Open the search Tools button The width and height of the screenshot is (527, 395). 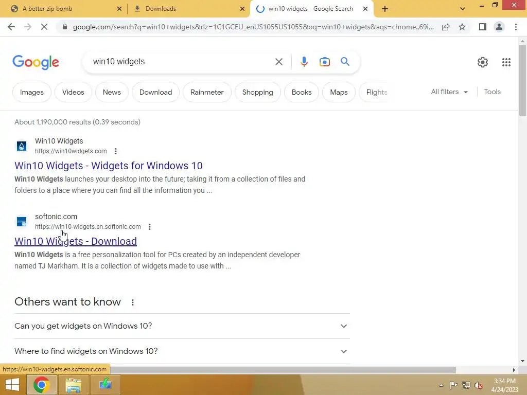[x=492, y=92]
